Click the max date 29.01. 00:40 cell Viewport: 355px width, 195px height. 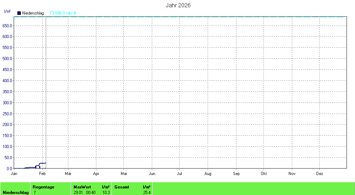tap(85, 192)
